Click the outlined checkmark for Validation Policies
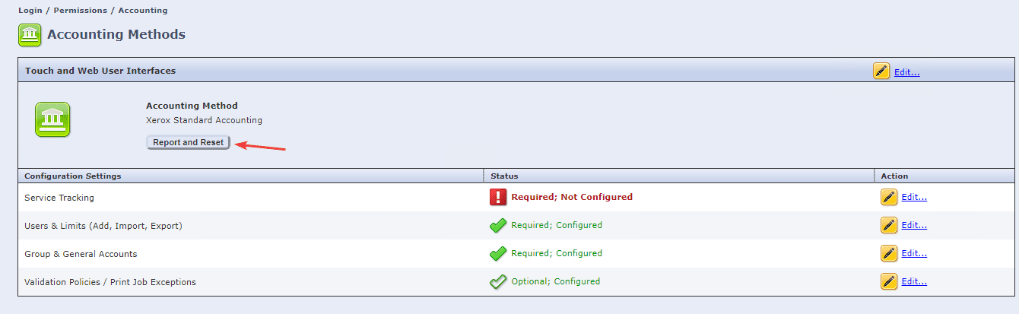 (x=498, y=281)
